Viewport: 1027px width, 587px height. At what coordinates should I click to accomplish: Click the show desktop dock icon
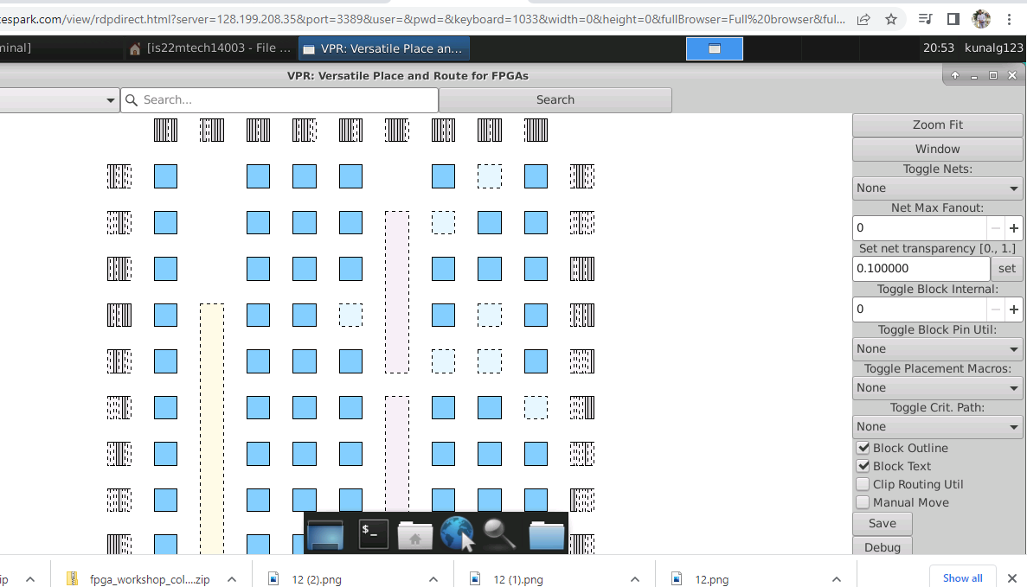pos(324,534)
